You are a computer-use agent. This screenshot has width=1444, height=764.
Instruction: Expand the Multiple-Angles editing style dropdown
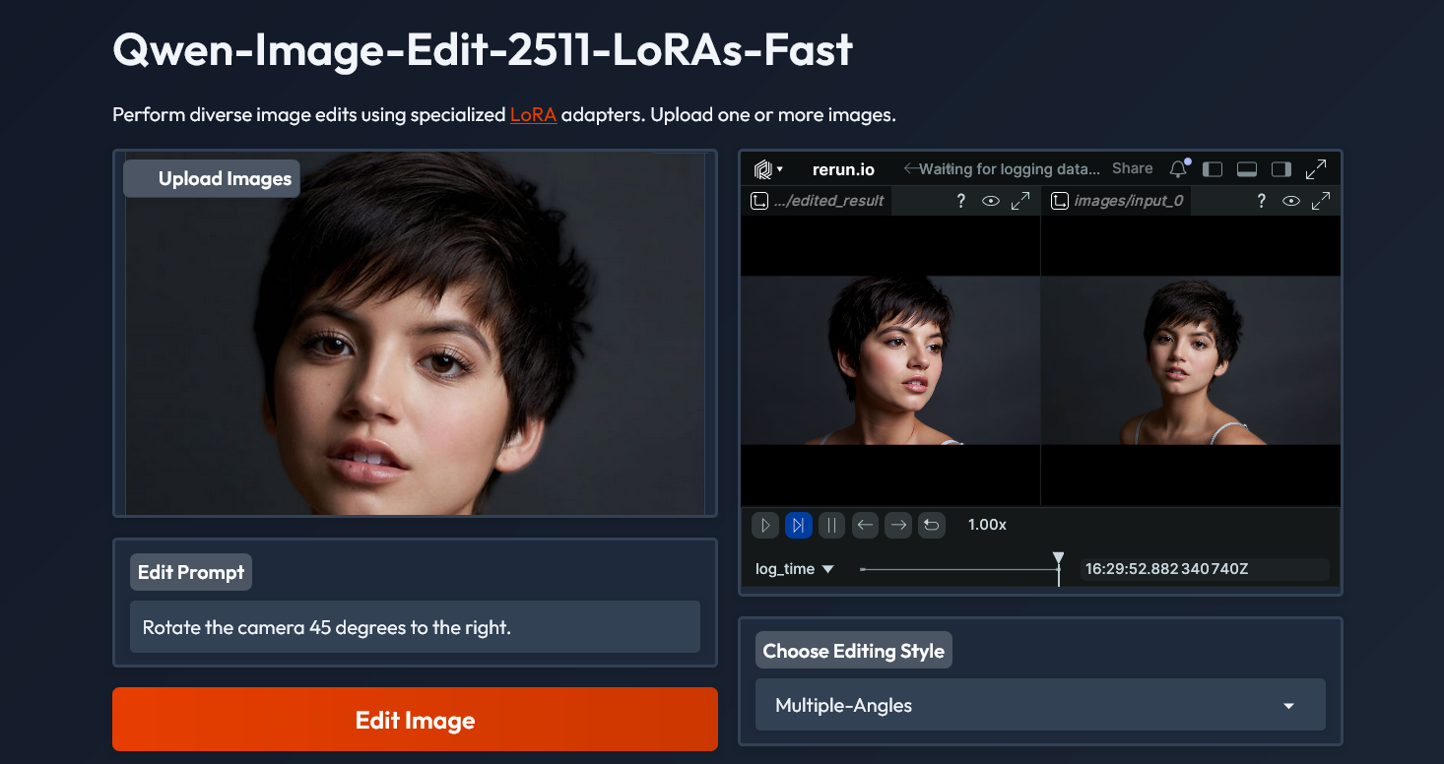[1288, 706]
